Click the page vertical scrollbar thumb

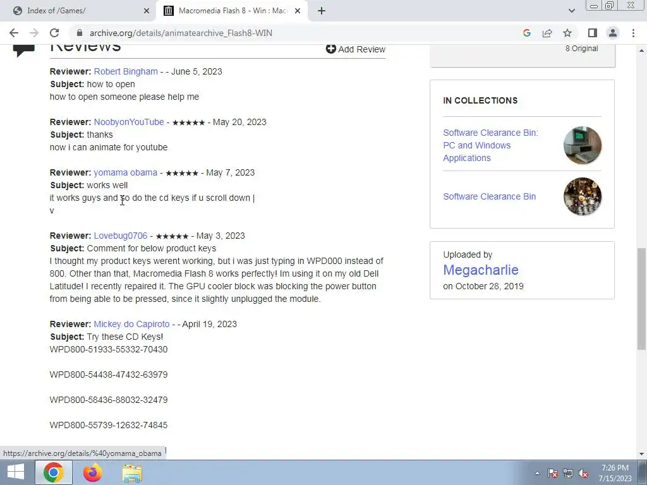click(642, 299)
